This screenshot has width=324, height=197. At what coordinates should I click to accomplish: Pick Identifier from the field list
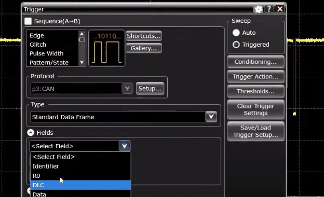pos(80,166)
